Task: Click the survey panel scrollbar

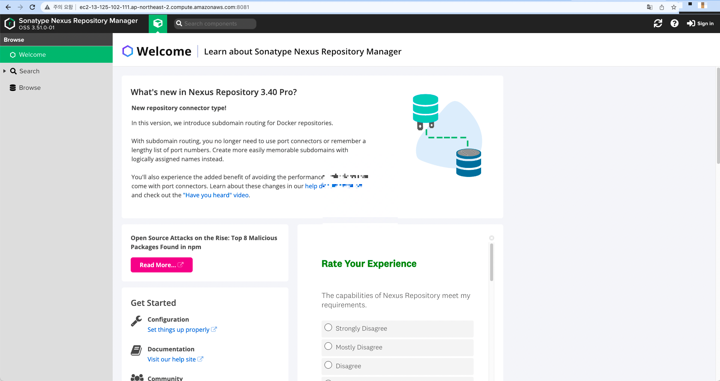Action: click(x=492, y=262)
